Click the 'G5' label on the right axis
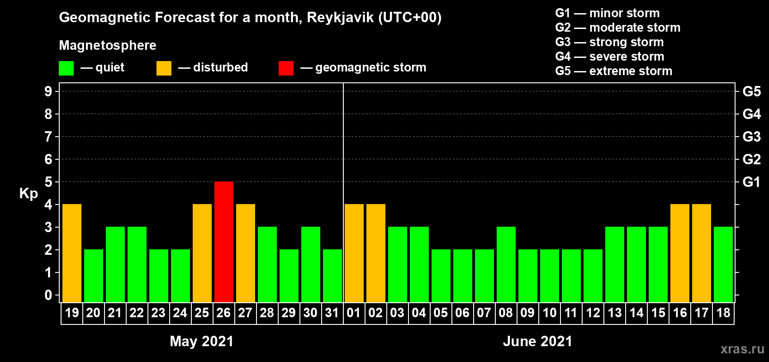The image size is (769, 362). coord(752,91)
